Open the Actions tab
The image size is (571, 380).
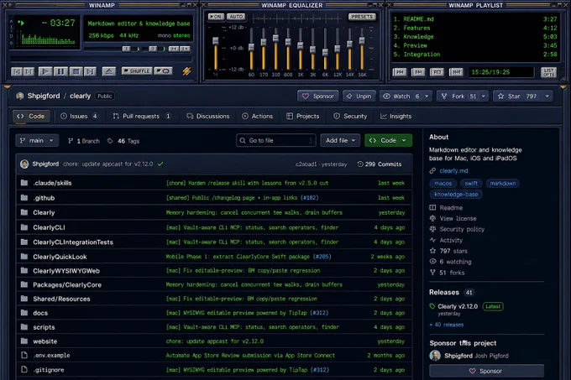point(257,116)
